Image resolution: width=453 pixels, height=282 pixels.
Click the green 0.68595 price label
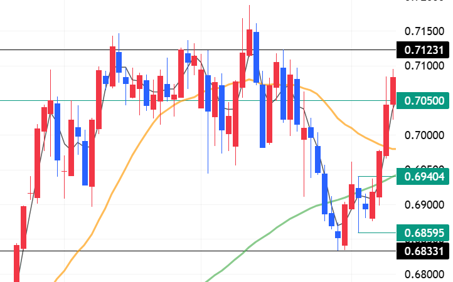424,232
